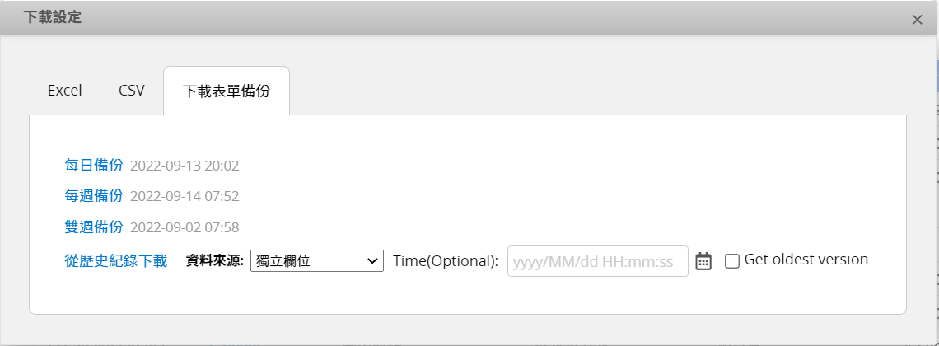Click the 'Get oldest version' label text
The image size is (939, 346).
[x=806, y=259]
